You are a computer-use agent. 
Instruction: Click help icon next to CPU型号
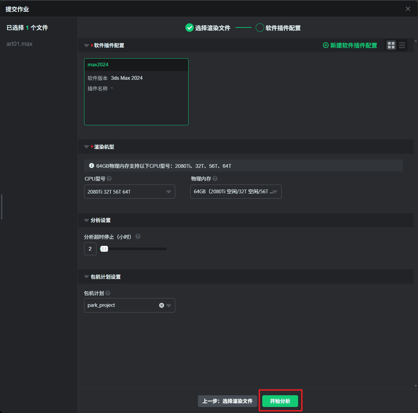109,179
